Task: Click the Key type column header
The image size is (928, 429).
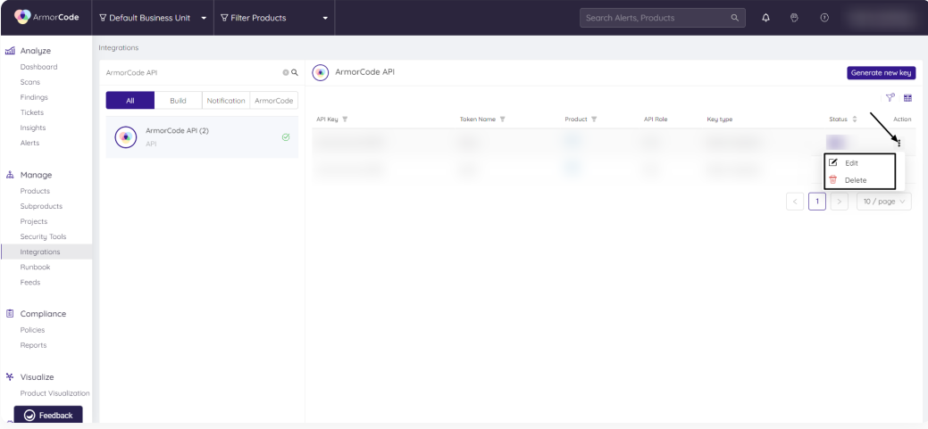Action: (x=720, y=120)
